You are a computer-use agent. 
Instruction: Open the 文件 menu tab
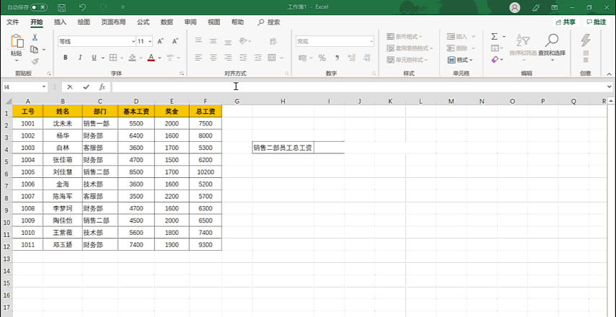12,22
